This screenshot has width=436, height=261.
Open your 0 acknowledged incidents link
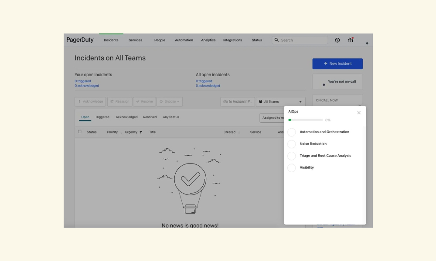86,86
